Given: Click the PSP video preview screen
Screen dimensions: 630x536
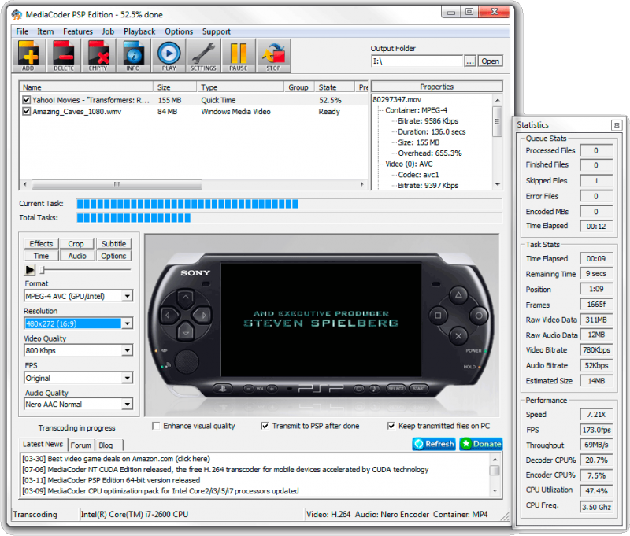Looking at the screenshot, I should click(x=321, y=320).
